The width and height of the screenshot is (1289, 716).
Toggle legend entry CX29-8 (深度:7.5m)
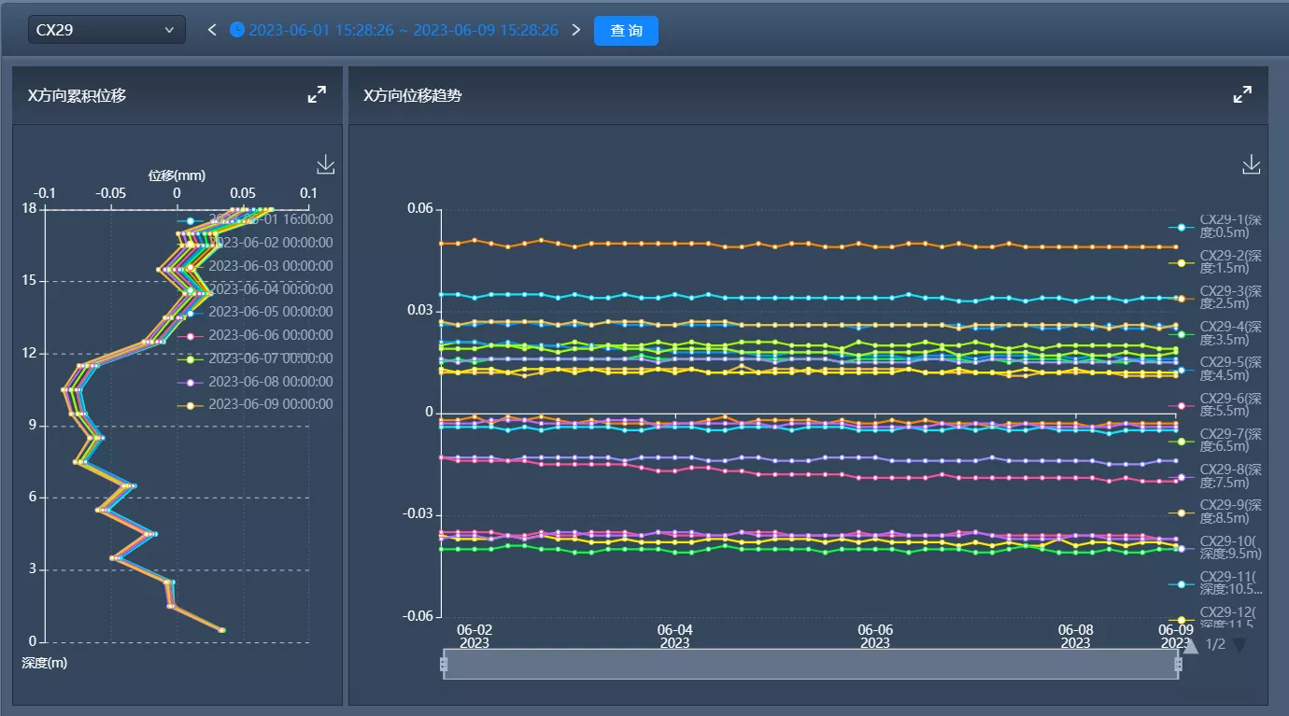coord(1216,477)
